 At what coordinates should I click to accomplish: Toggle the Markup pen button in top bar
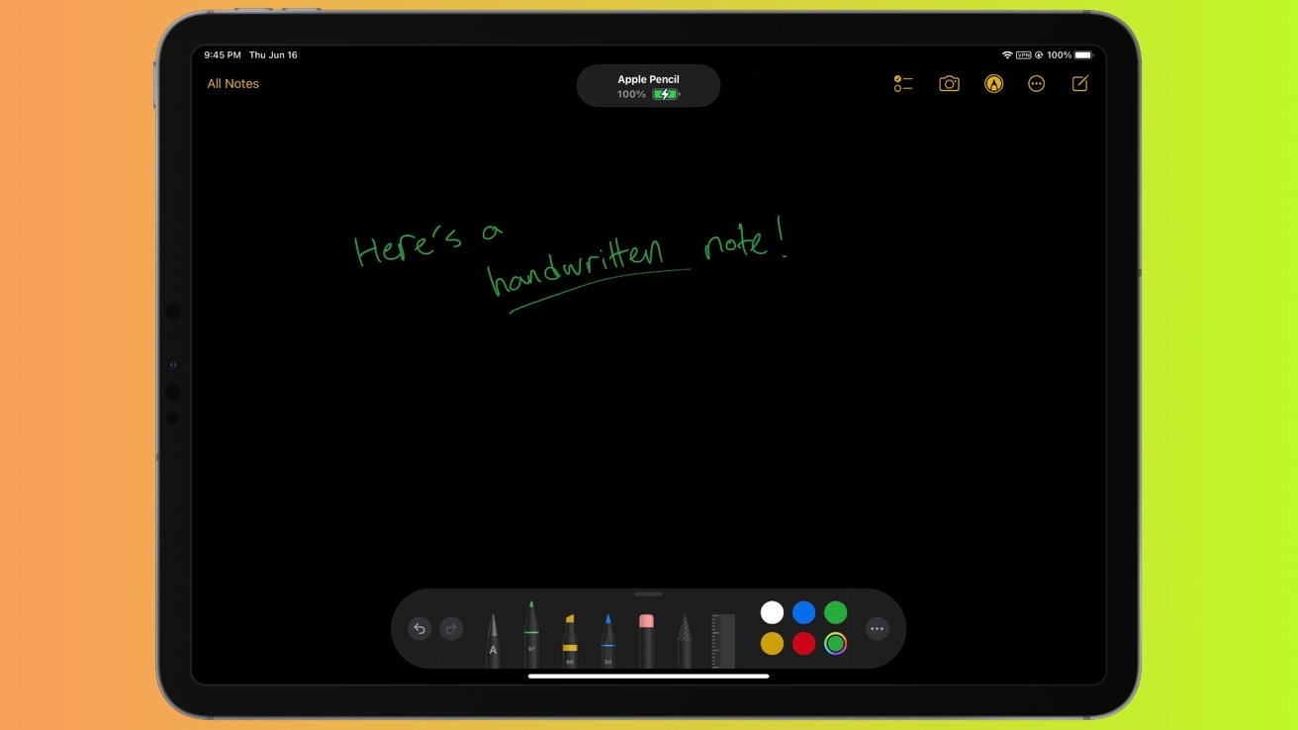click(993, 84)
